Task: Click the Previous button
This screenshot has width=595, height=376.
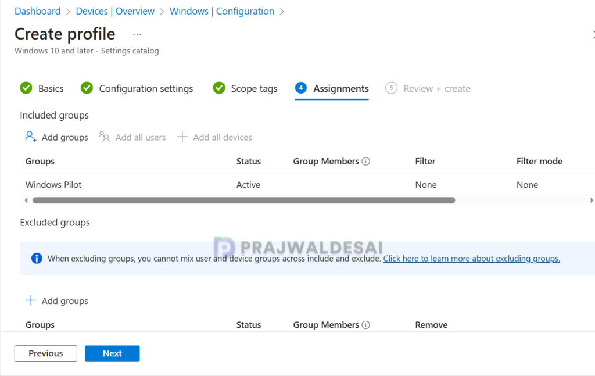Action: [46, 353]
